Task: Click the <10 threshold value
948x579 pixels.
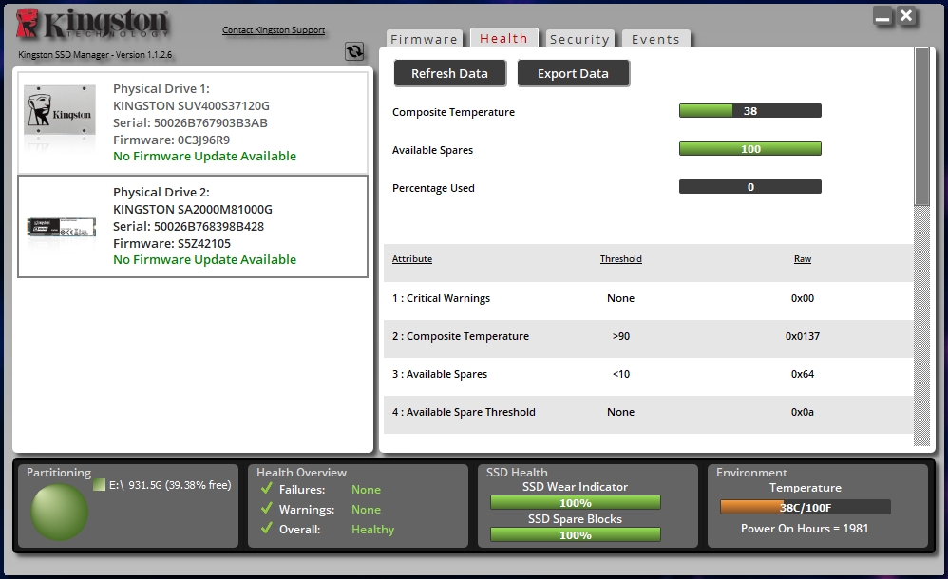Action: (621, 374)
